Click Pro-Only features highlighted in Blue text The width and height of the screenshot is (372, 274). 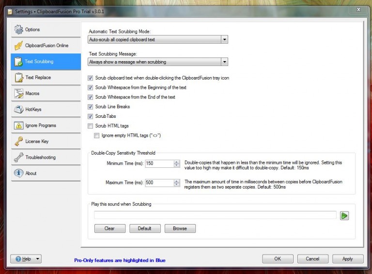120,260
